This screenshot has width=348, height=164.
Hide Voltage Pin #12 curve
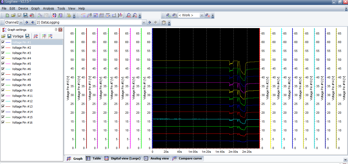pyautogui.click(x=3, y=101)
